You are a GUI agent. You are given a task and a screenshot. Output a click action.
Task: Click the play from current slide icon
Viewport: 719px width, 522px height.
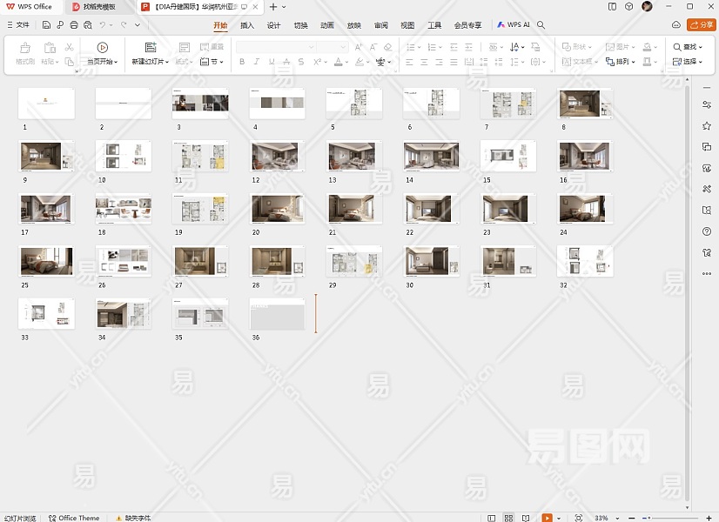click(x=103, y=47)
